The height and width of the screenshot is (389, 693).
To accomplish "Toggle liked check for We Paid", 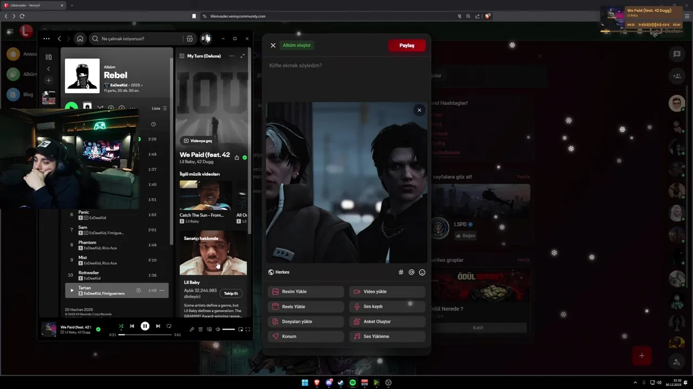I will coord(98,329).
